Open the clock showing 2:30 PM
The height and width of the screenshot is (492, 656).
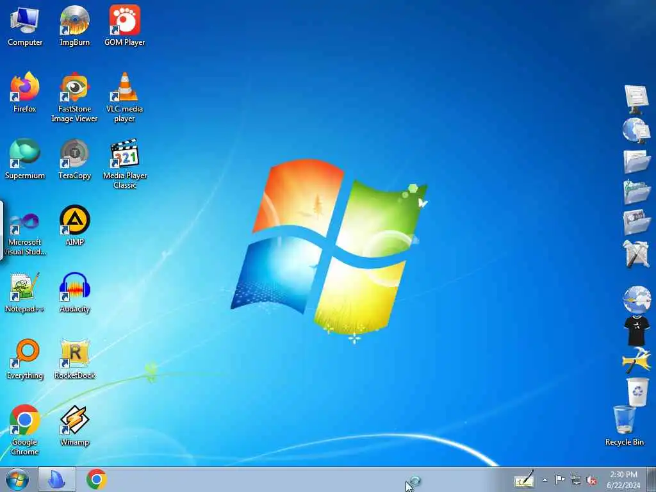click(x=623, y=480)
